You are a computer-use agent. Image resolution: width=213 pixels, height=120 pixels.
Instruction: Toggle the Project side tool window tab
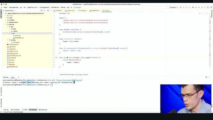pos(1,13)
